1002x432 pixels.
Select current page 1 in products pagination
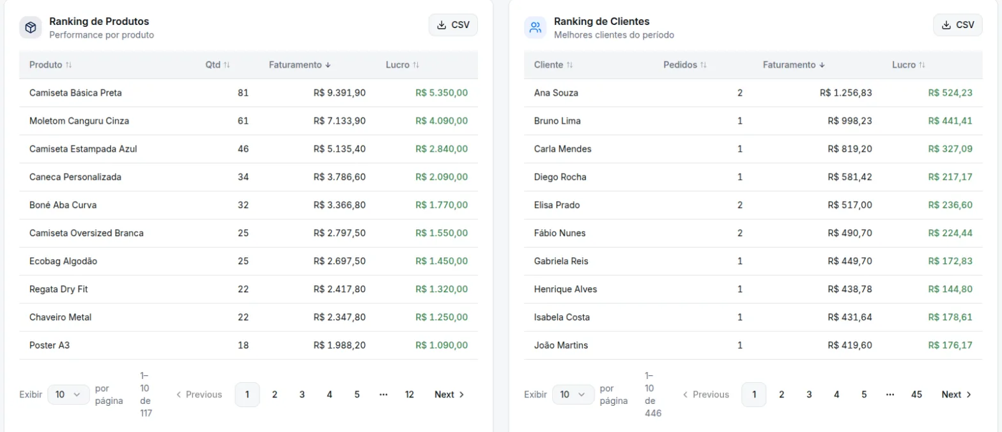pyautogui.click(x=247, y=394)
